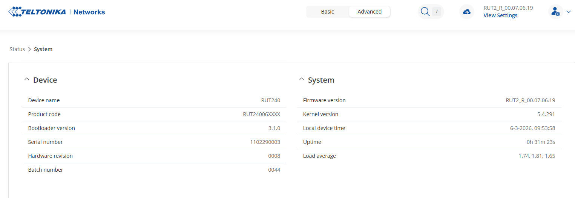Collapse the Device section chevron
Screen dimensions: 575x198
click(x=26, y=80)
